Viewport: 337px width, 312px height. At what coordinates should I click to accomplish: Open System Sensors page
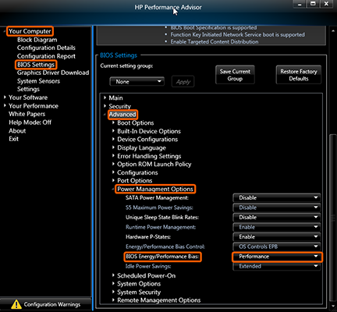38,81
